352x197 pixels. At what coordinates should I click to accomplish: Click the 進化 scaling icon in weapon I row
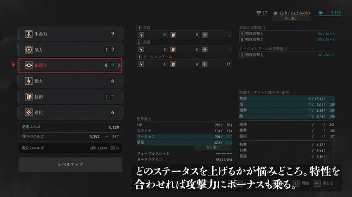pyautogui.click(x=205, y=35)
